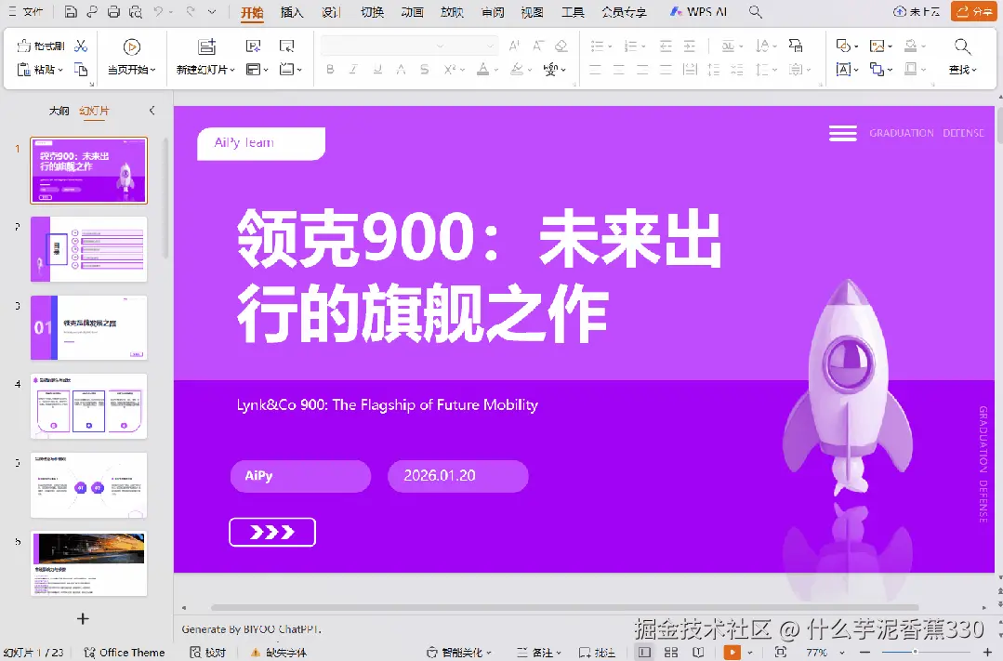Toggle Bold formatting
Viewport: 1003px width, 661px height.
[330, 69]
